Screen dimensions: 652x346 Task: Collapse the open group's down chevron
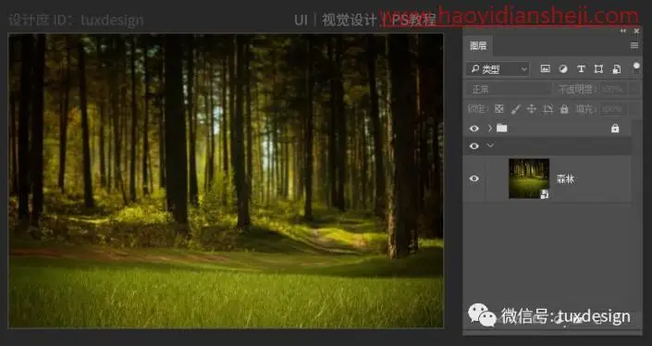coord(491,145)
